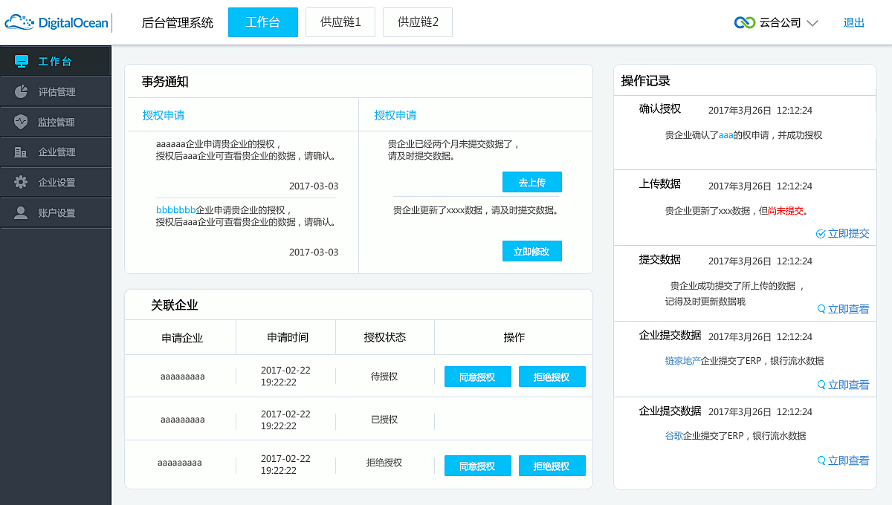Screen dimensions: 892x505
Task: Click 立即查看 under 谷歌 record
Action: click(x=849, y=460)
